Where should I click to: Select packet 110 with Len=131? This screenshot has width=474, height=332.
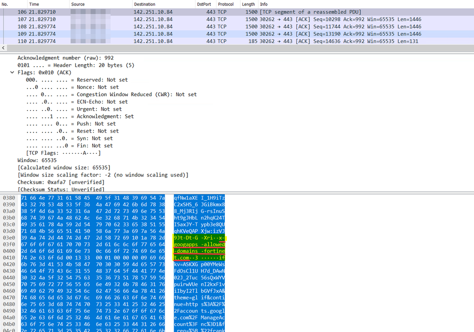click(x=237, y=41)
